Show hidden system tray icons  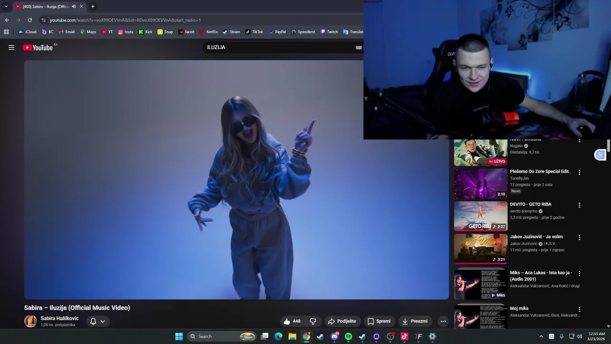(x=541, y=336)
